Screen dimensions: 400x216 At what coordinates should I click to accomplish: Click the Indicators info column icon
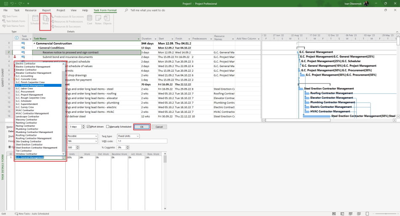(16, 38)
